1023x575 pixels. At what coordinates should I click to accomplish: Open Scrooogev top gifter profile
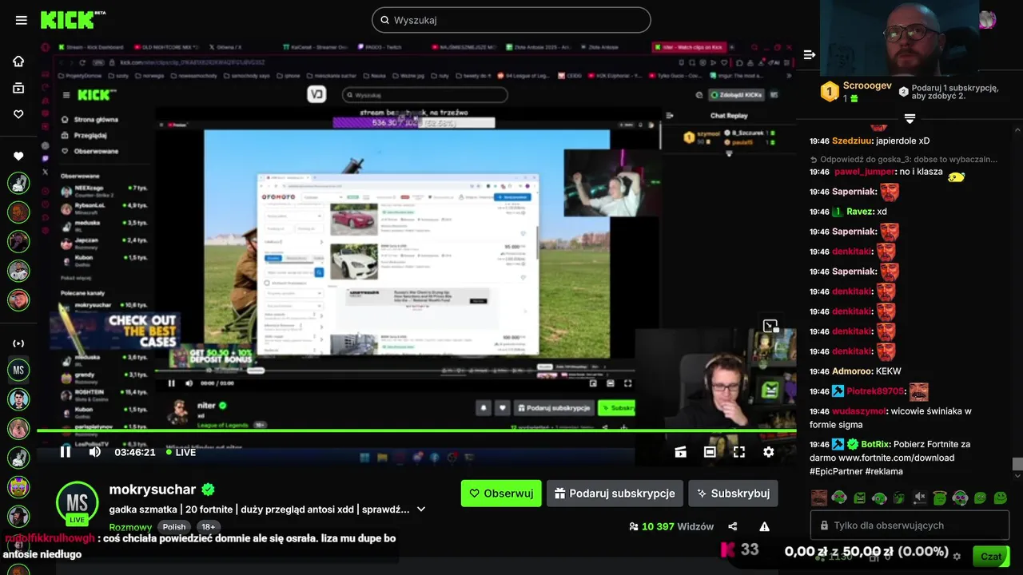pos(866,86)
